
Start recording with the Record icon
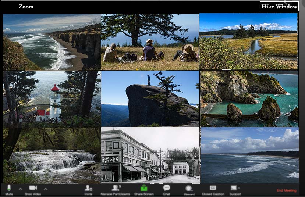(189, 189)
